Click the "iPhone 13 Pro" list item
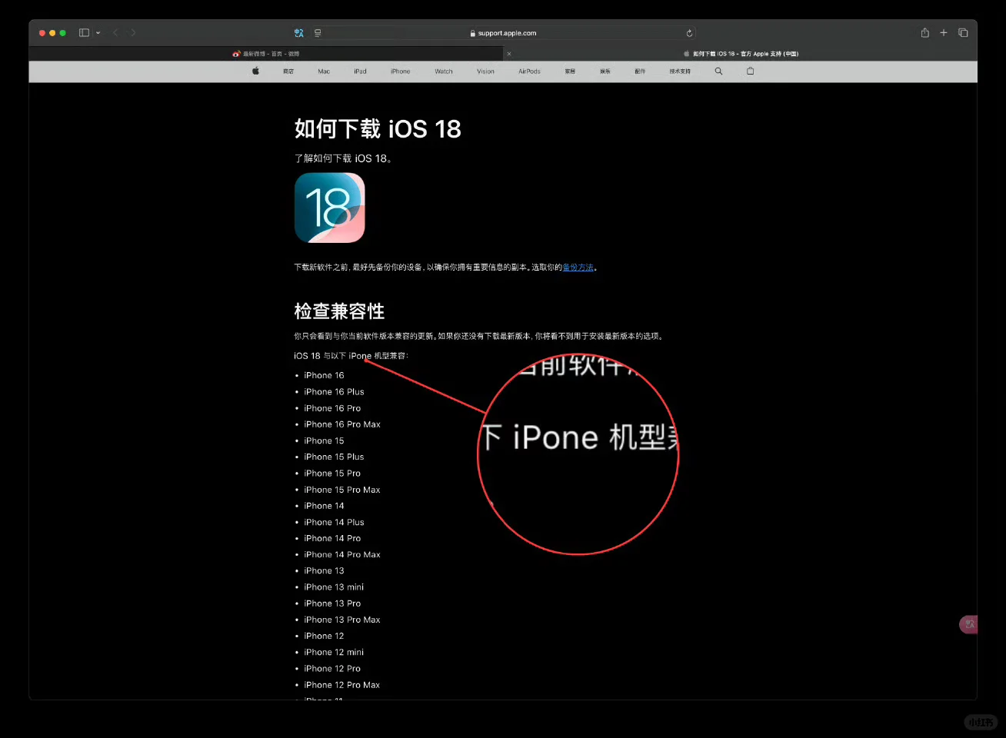The width and height of the screenshot is (1006, 738). pos(332,603)
